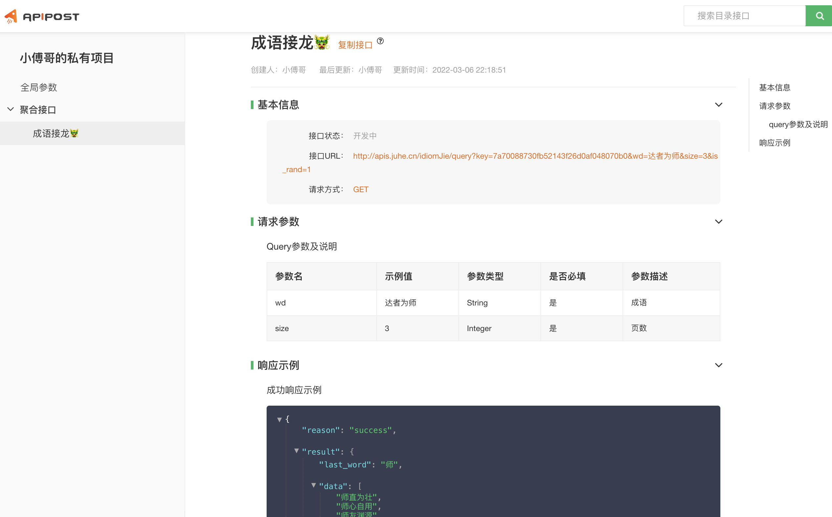The image size is (832, 517).
Task: Collapse the "result" JSON node
Action: (x=296, y=451)
